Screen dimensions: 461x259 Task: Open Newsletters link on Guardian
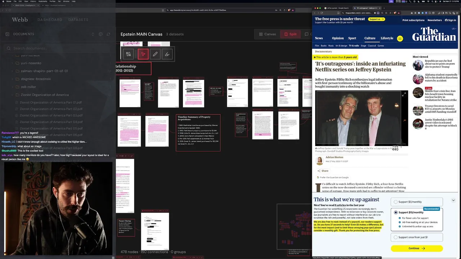(435, 20)
